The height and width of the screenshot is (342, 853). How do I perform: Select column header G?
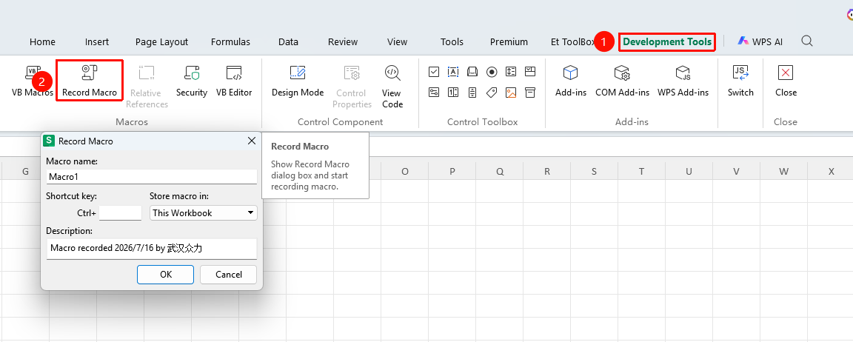(25, 171)
